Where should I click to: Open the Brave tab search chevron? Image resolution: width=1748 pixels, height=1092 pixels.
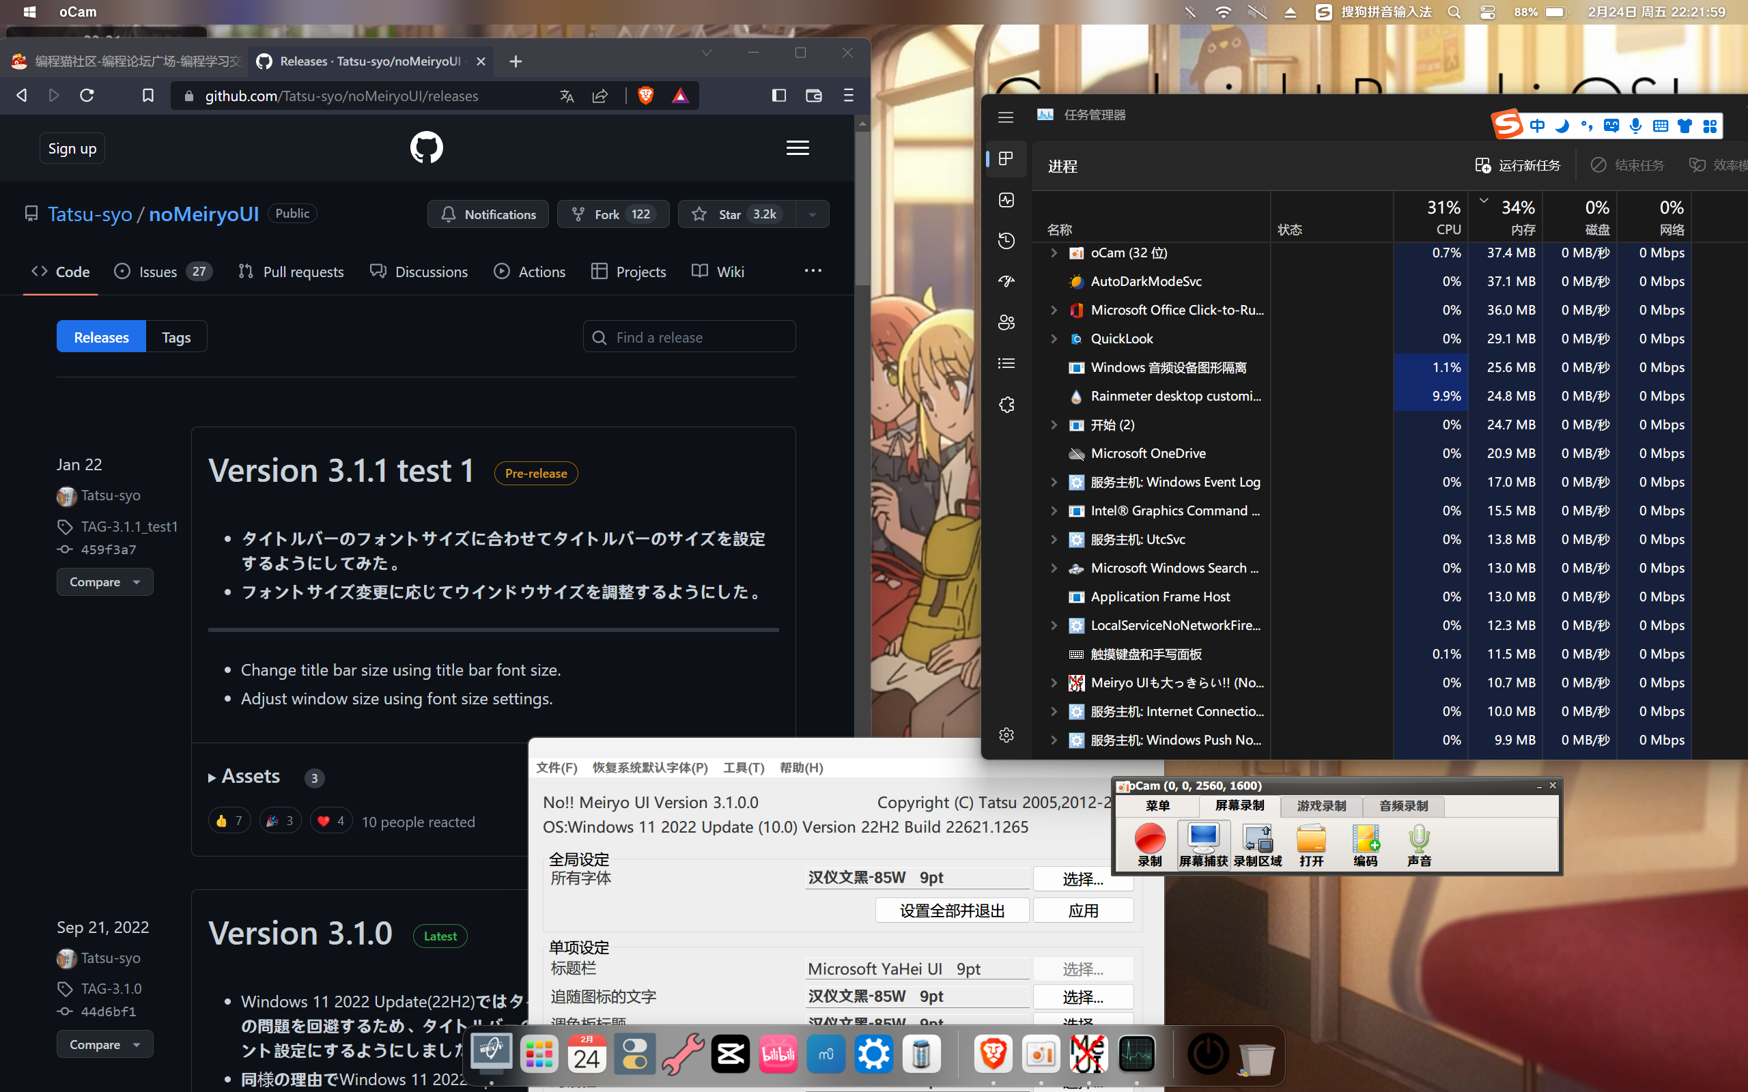(707, 53)
